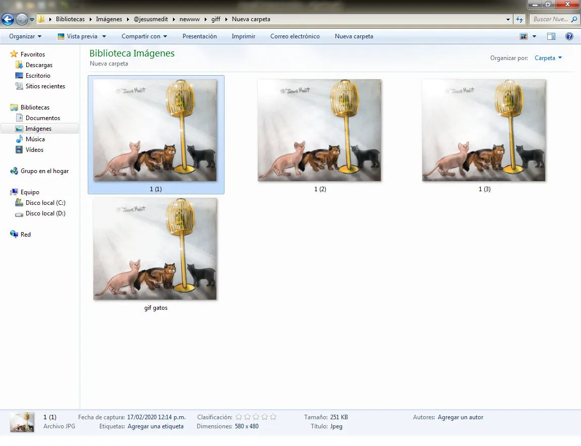Click the Música note icon in sidebar

point(19,139)
